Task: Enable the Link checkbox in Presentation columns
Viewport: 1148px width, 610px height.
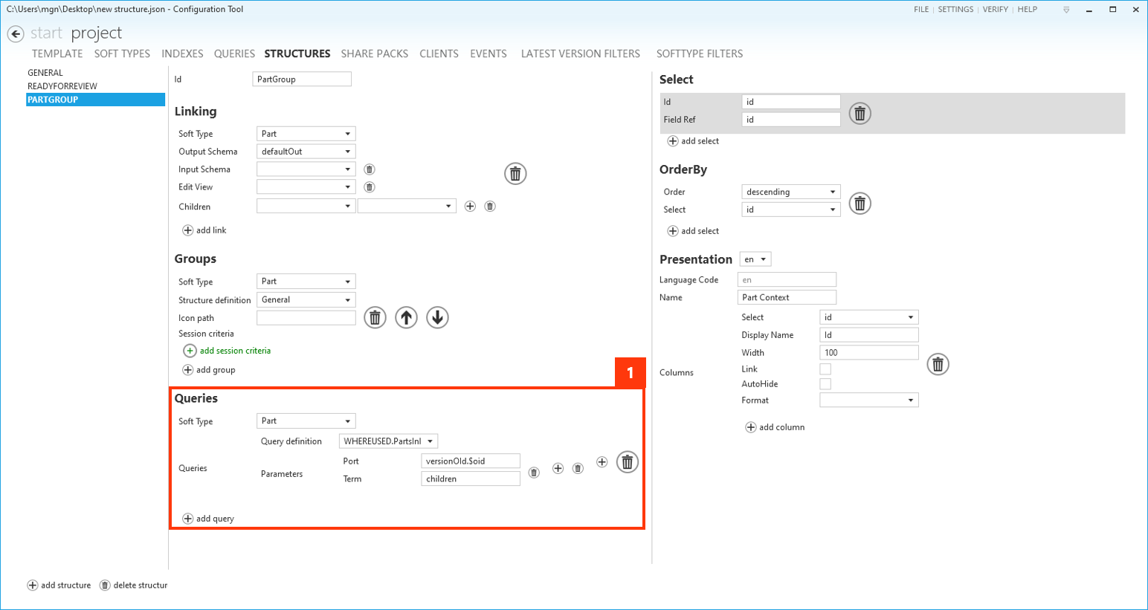Action: pyautogui.click(x=825, y=369)
